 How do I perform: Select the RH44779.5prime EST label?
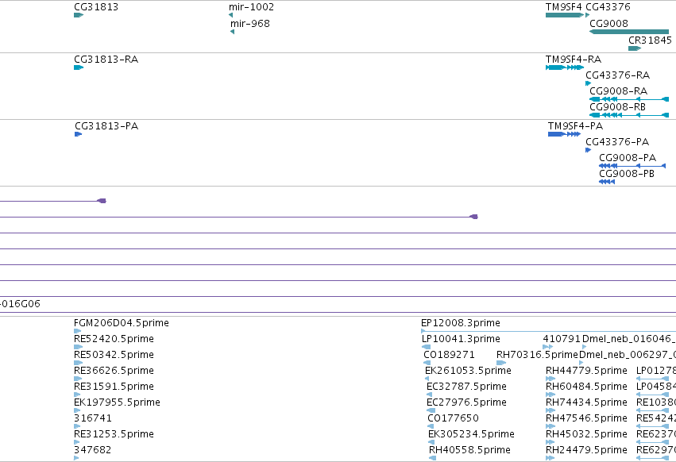pos(586,371)
